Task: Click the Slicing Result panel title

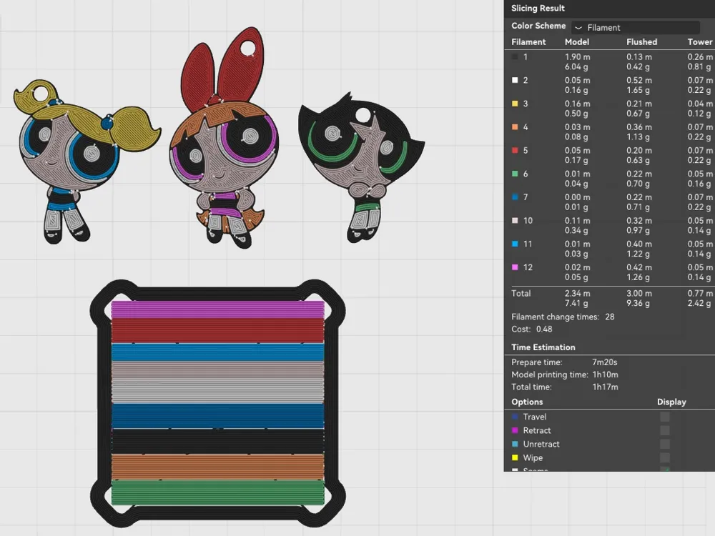Action: [x=538, y=8]
